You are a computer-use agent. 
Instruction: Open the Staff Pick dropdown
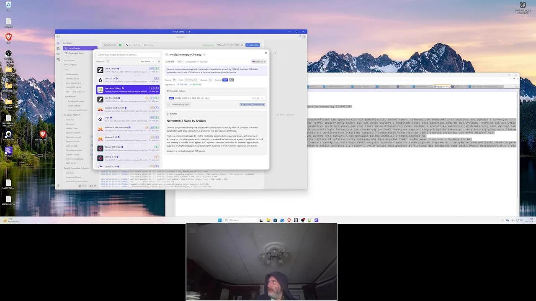pos(259,61)
